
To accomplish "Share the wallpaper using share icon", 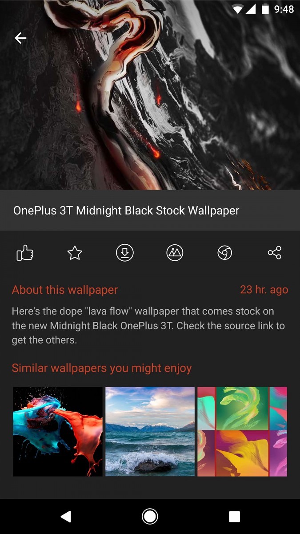I will [x=275, y=253].
